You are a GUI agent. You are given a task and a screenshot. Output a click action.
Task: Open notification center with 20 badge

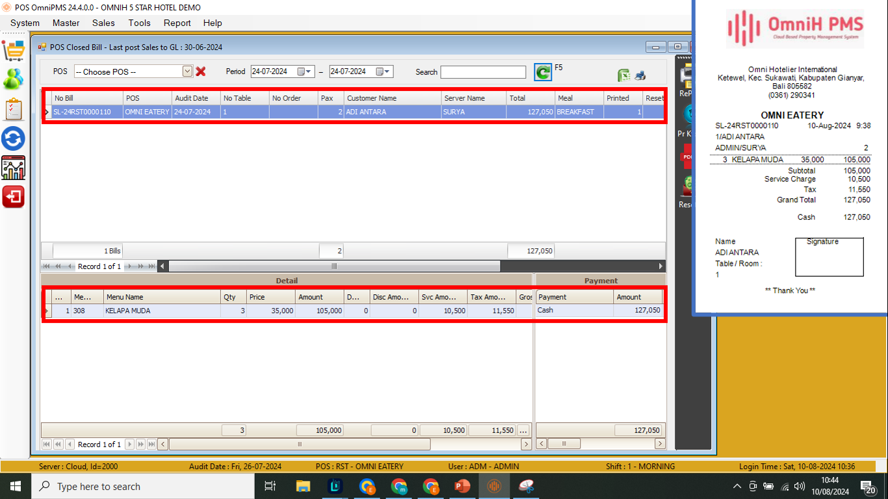868,486
